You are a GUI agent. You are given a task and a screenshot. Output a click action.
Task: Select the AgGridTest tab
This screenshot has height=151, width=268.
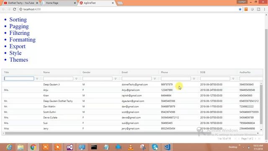click(x=97, y=3)
